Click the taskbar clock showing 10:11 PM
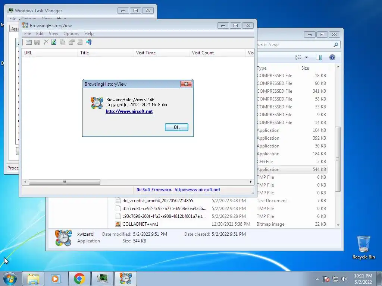 click(x=363, y=279)
